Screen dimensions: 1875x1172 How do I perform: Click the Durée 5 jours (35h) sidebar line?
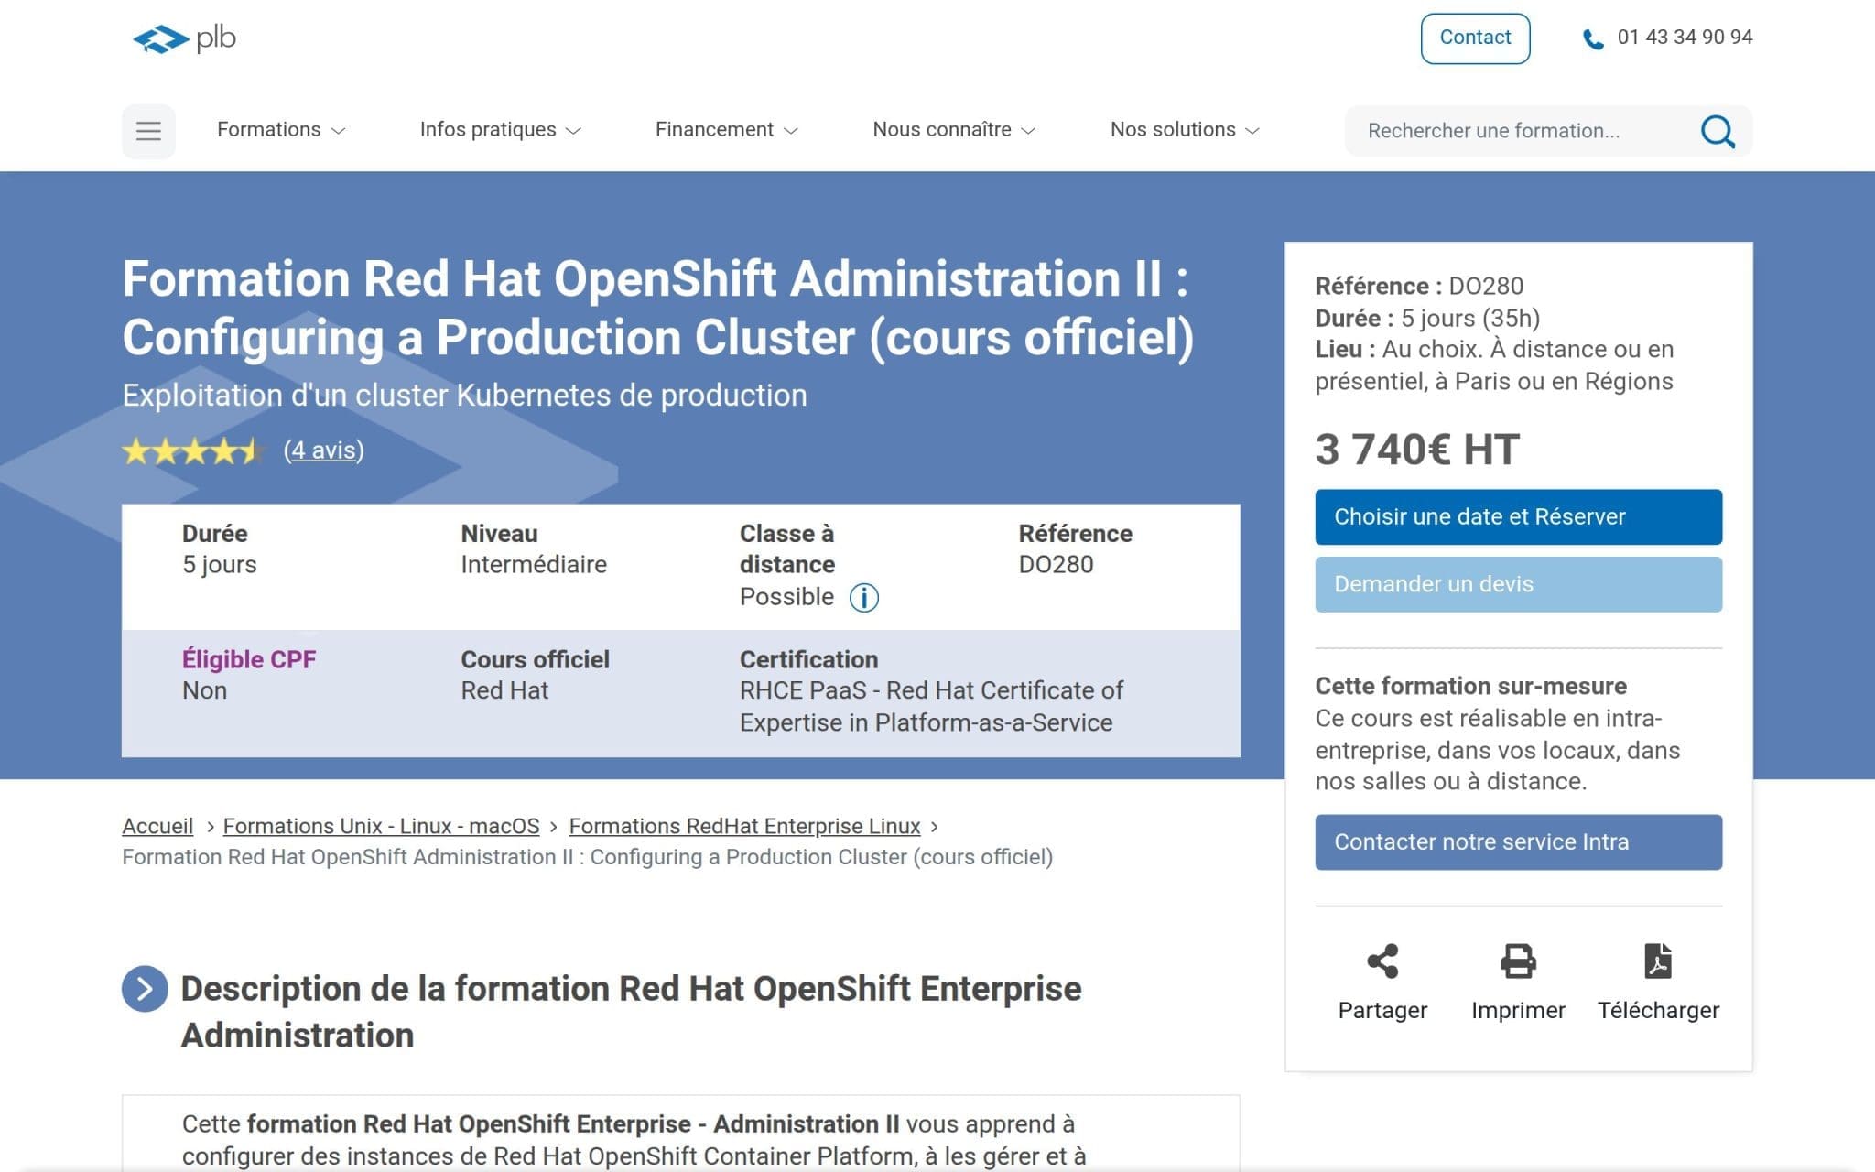[x=1427, y=319]
